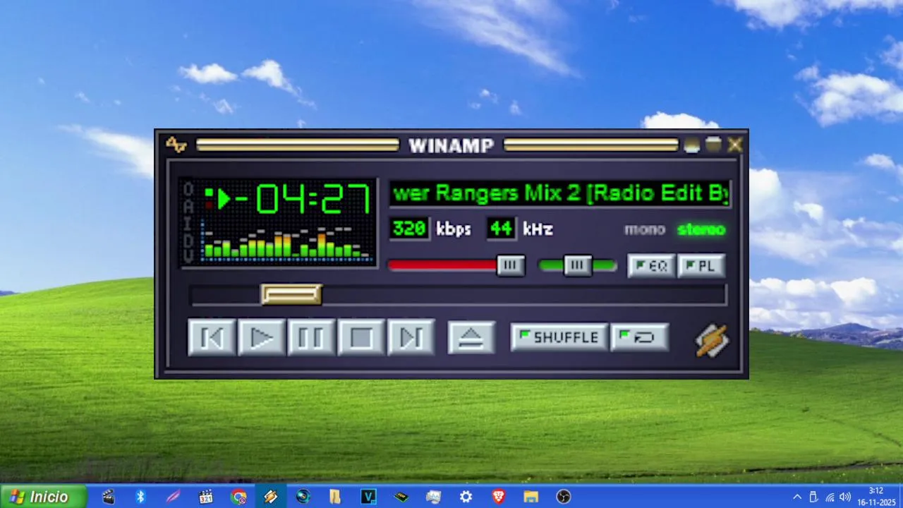The width and height of the screenshot is (903, 508).
Task: Open Google Chrome from the taskbar
Action: pyautogui.click(x=238, y=497)
